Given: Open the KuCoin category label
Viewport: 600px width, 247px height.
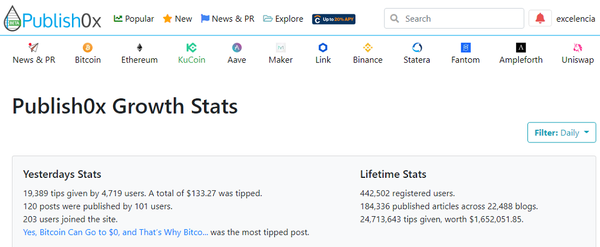Looking at the screenshot, I should click(x=191, y=60).
